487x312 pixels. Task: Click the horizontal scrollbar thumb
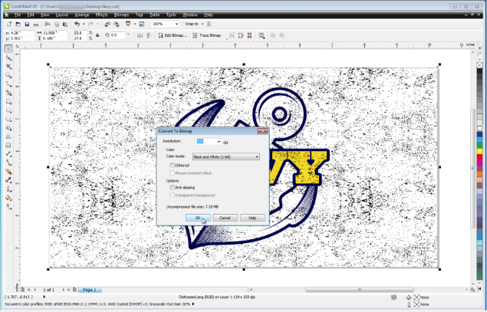[360, 290]
